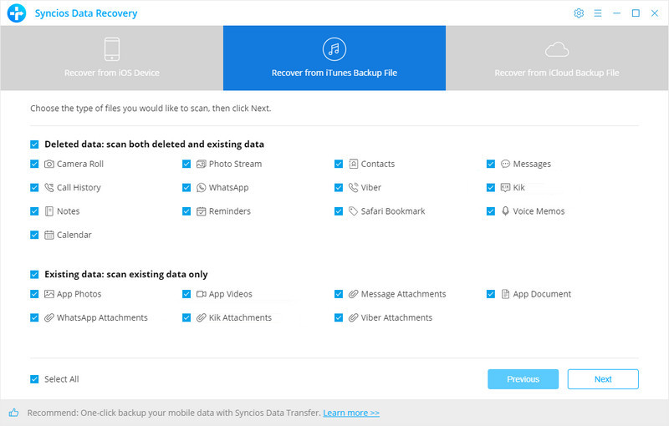Uncheck the Deleted data group checkbox

[34, 145]
